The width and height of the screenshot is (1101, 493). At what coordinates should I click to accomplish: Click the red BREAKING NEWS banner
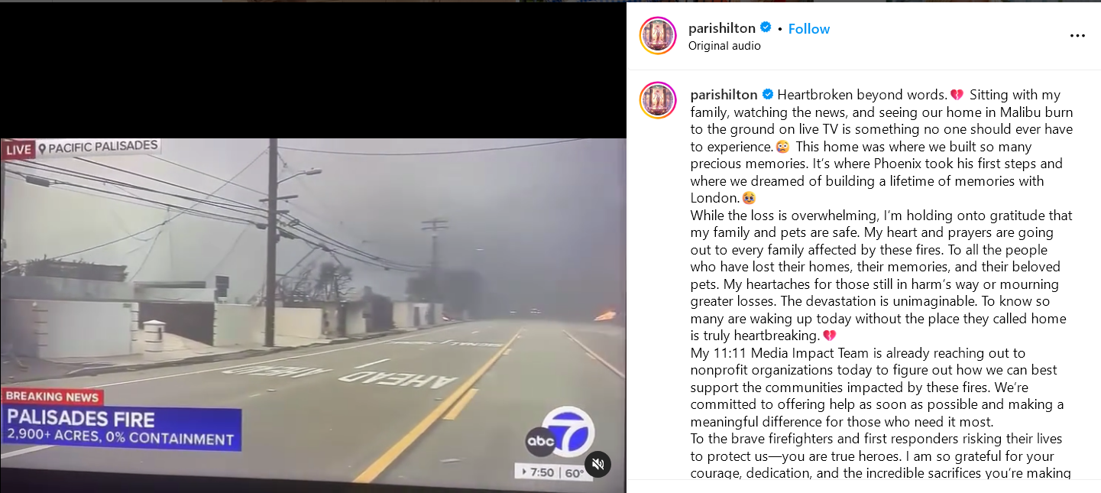click(x=53, y=397)
